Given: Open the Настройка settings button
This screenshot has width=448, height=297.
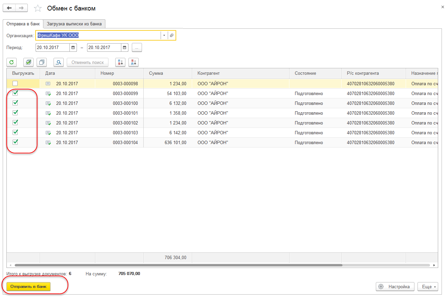Looking at the screenshot, I should tap(395, 287).
